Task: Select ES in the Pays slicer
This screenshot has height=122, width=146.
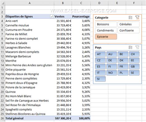Action: pos(100,67)
